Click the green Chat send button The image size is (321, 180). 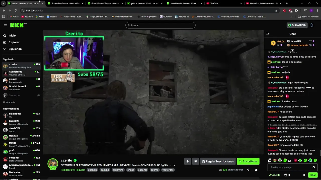(x=313, y=175)
